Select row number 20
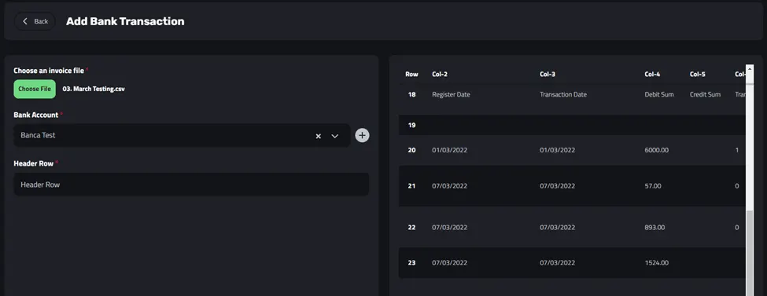 [411, 150]
